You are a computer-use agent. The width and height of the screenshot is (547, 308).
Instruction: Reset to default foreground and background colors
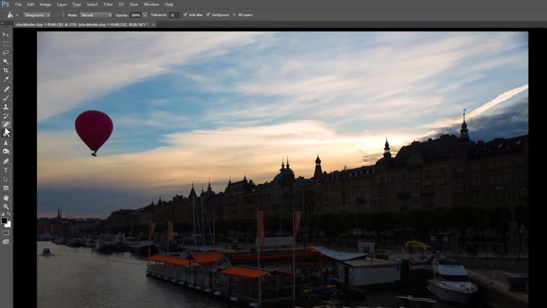tap(3, 214)
